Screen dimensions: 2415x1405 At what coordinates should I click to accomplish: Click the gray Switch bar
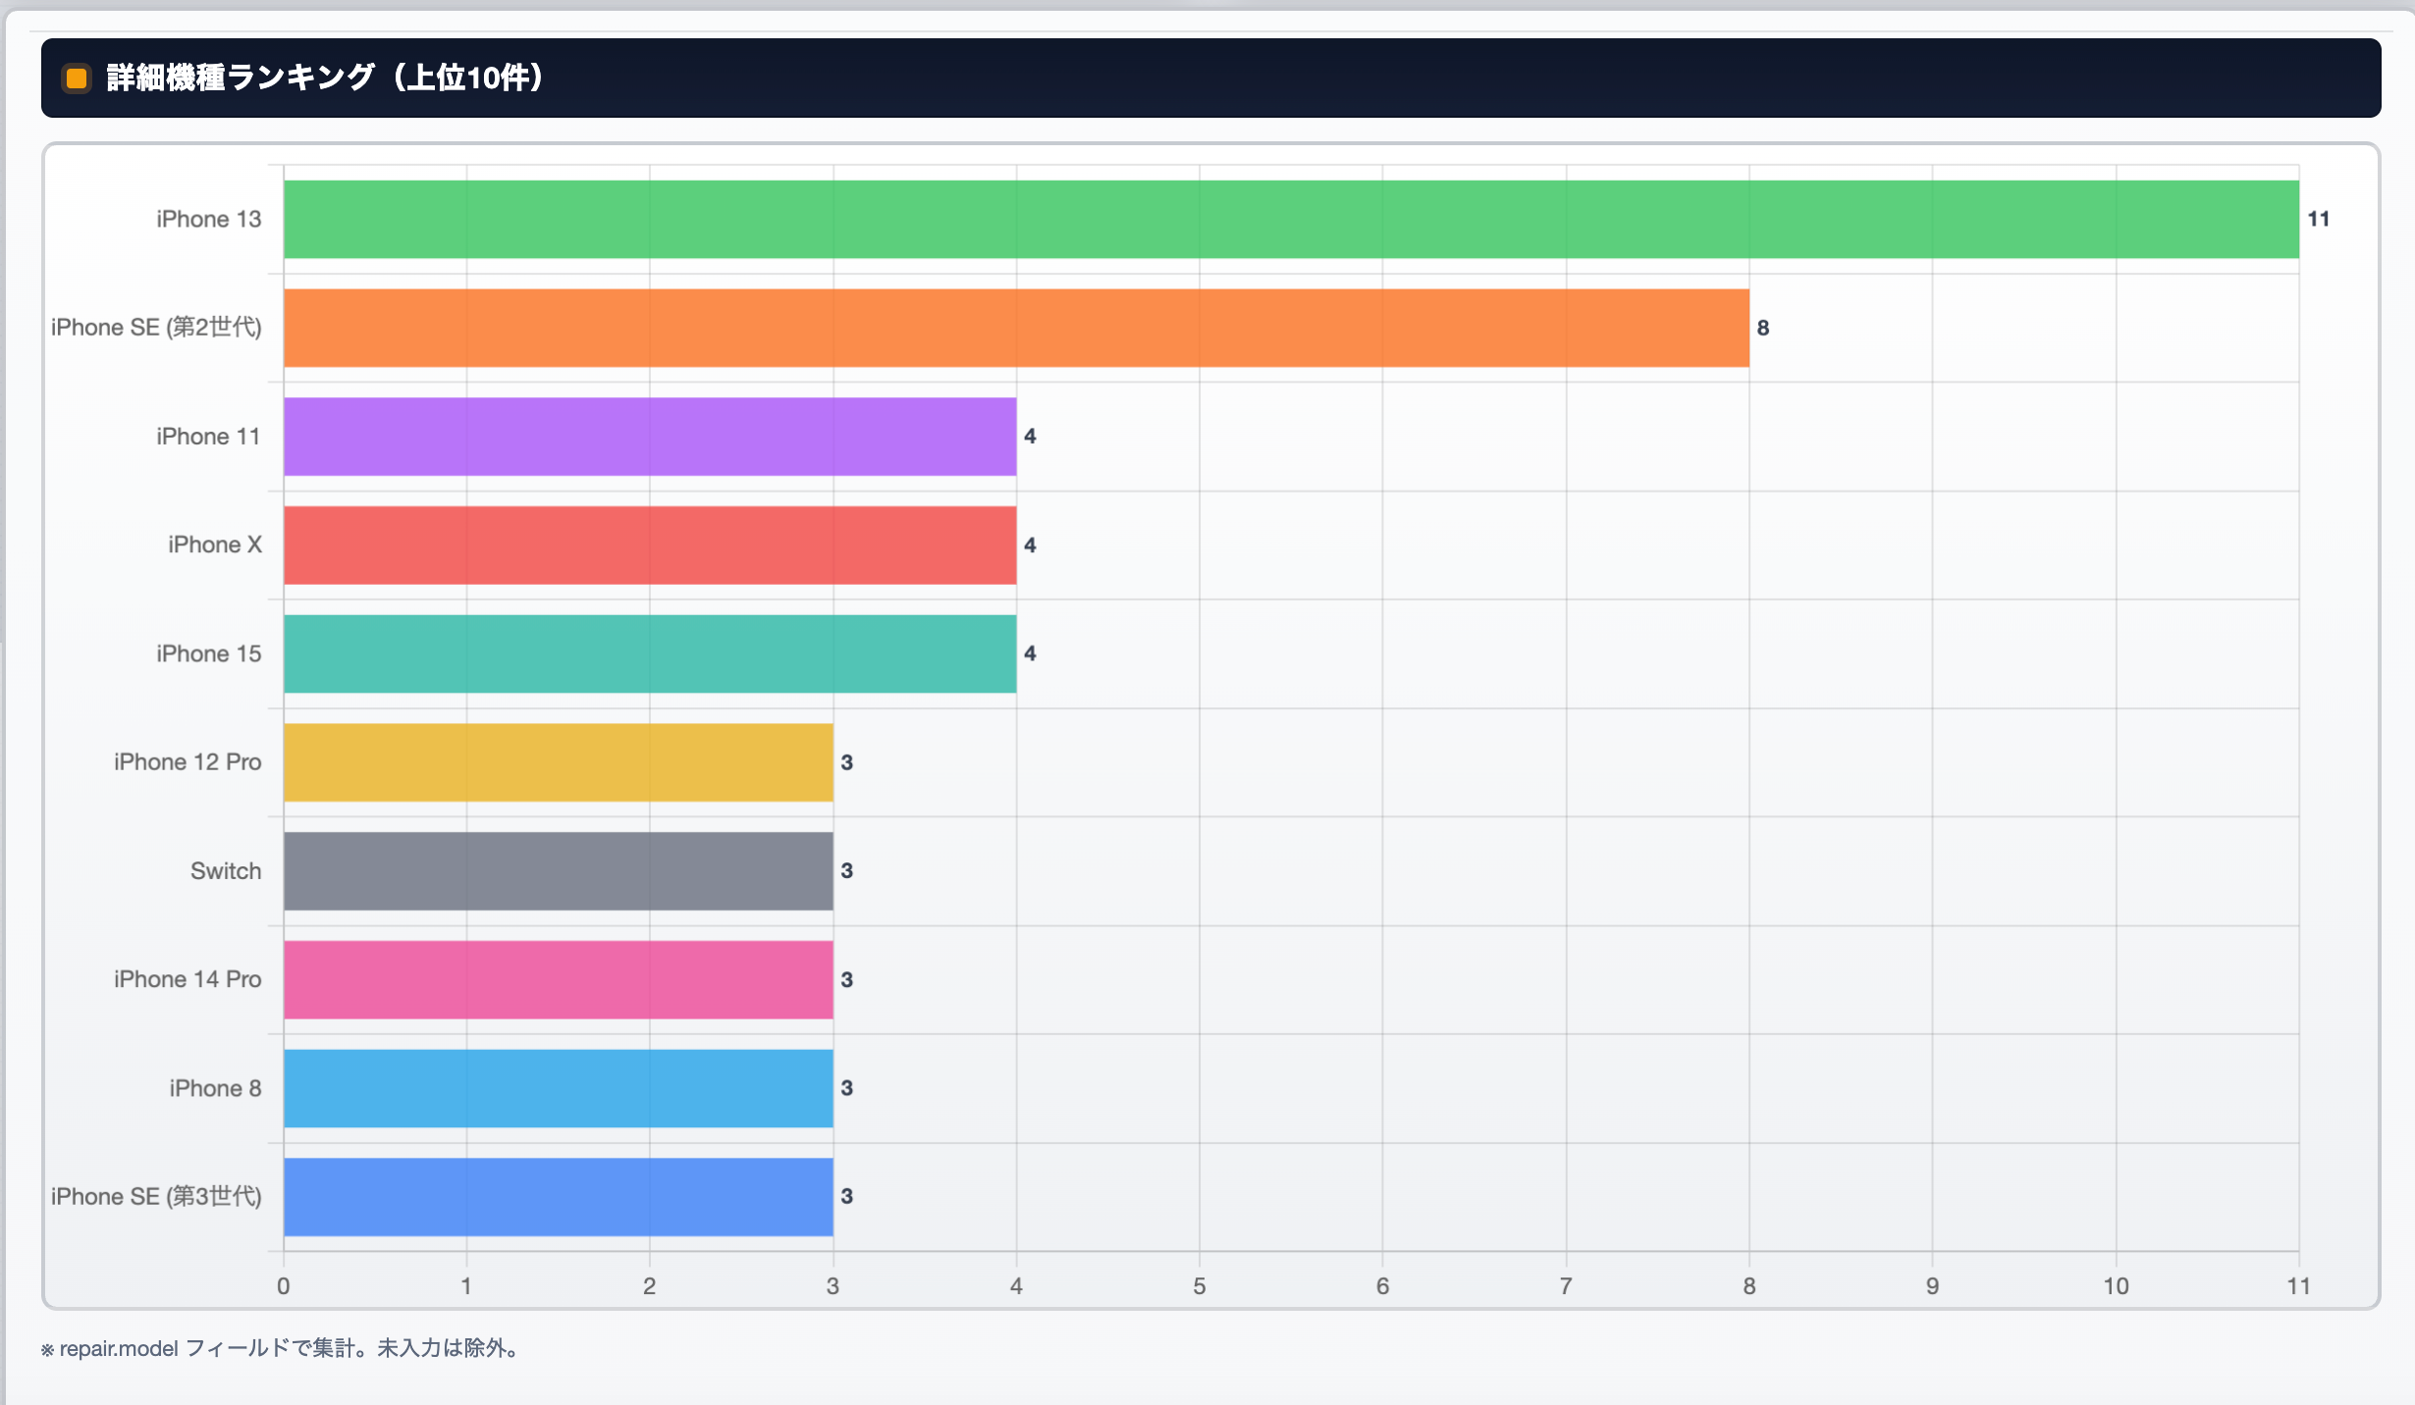point(559,871)
